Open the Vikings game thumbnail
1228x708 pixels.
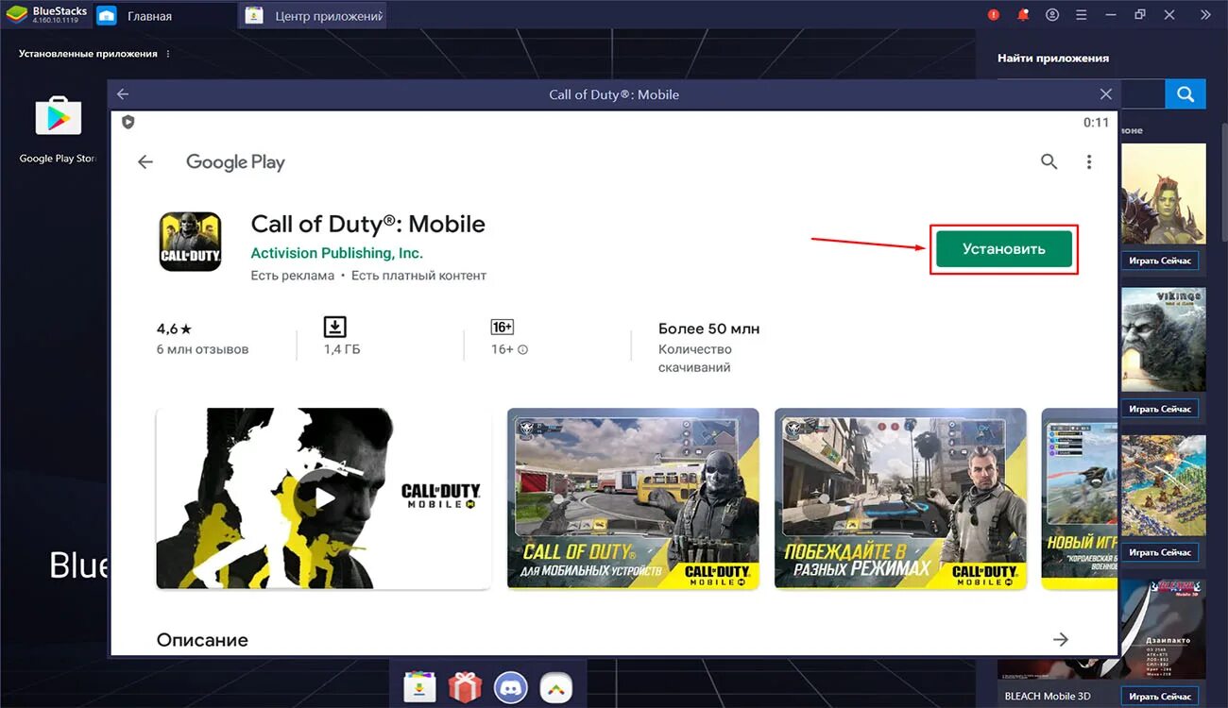(1164, 340)
